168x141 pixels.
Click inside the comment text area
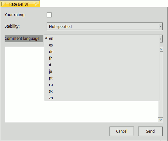click(x=82, y=111)
